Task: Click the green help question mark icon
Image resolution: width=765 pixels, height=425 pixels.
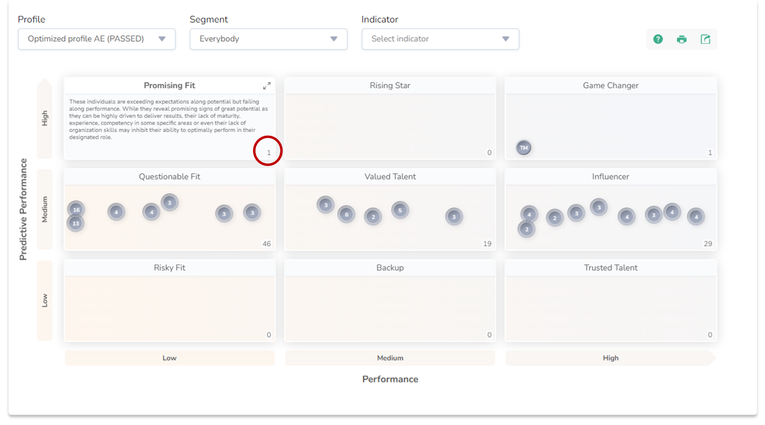Action: (x=658, y=39)
